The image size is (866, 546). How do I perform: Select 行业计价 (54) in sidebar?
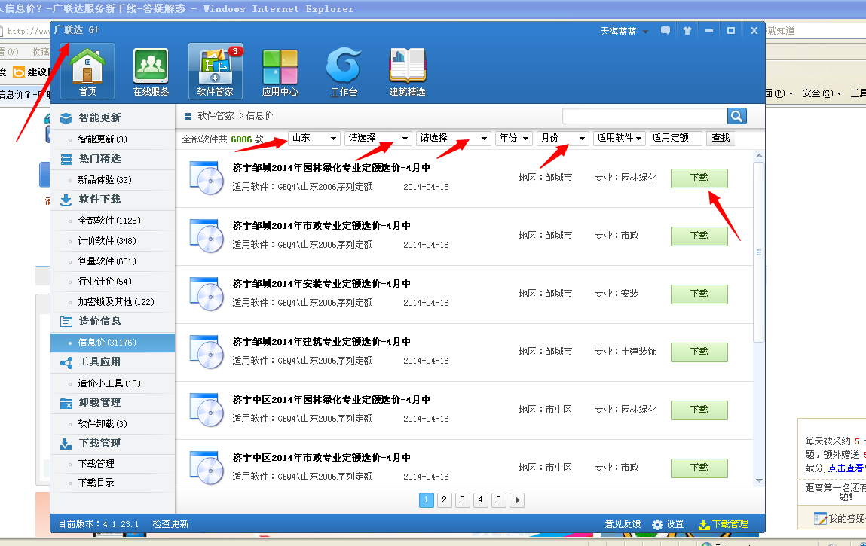105,282
